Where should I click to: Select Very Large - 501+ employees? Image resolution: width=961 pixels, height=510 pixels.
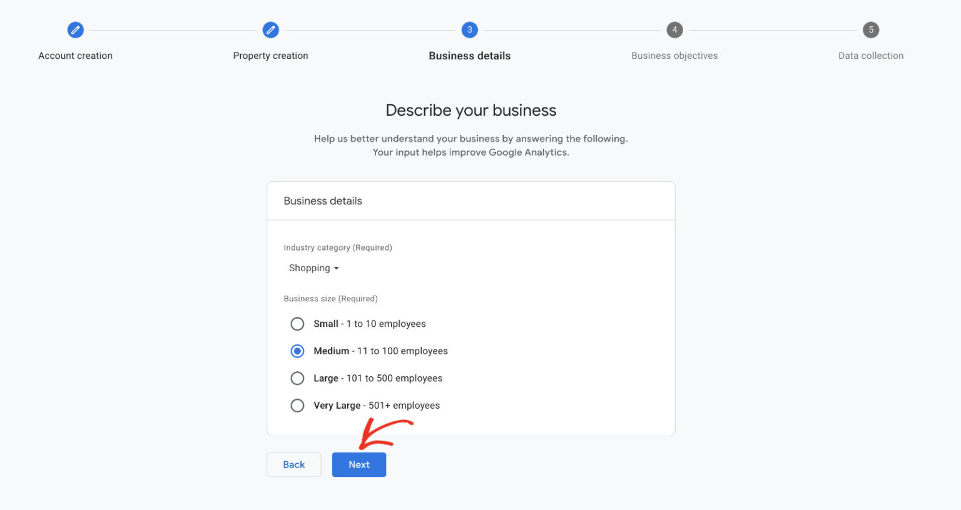[297, 405]
